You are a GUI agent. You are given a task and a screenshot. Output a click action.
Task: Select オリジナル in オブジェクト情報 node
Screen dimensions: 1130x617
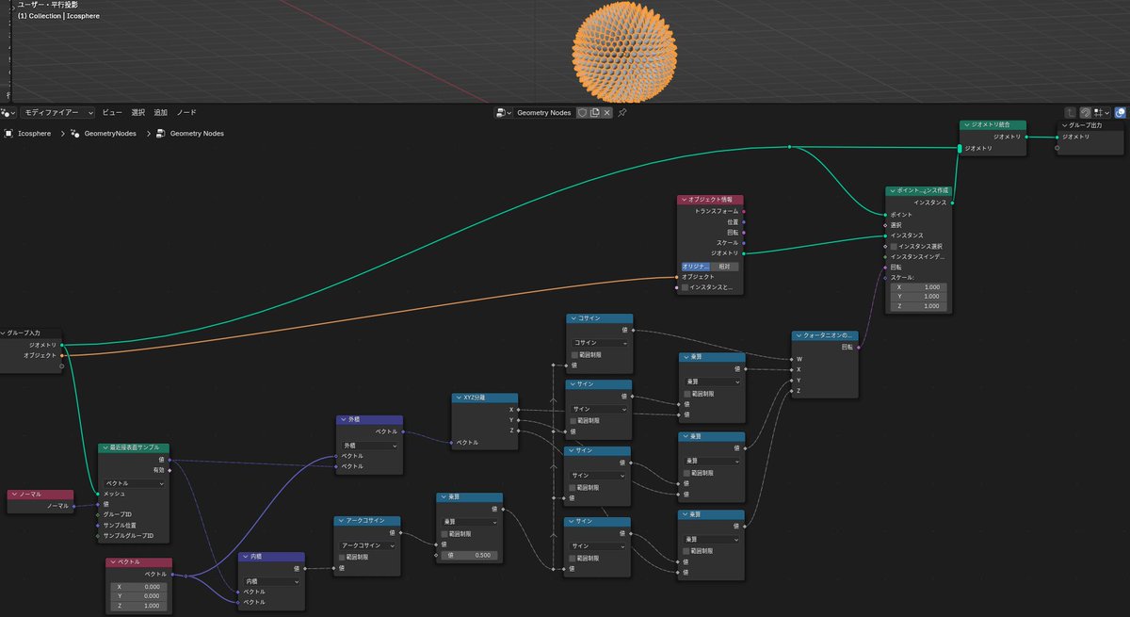695,266
